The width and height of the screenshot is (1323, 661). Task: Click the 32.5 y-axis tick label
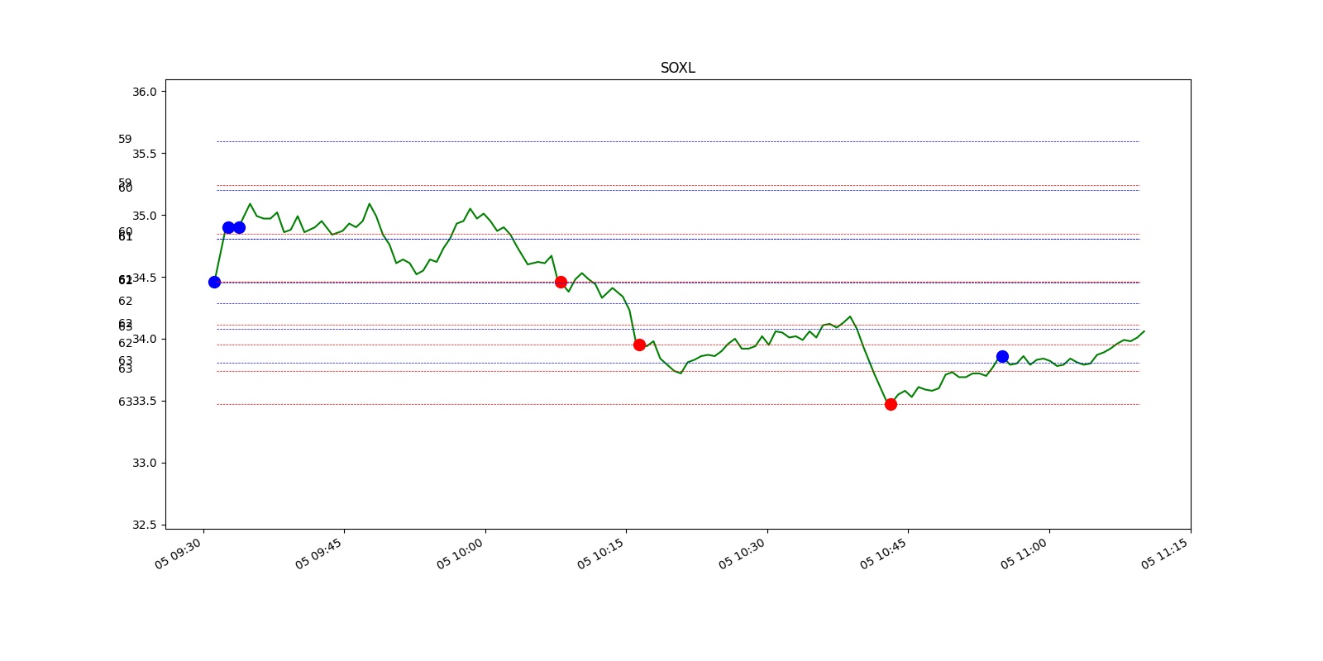[x=144, y=525]
